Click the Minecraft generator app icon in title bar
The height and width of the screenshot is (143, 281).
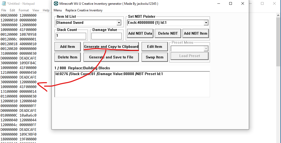(56, 4)
